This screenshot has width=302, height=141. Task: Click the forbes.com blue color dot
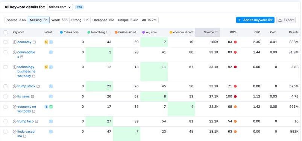click(x=61, y=32)
